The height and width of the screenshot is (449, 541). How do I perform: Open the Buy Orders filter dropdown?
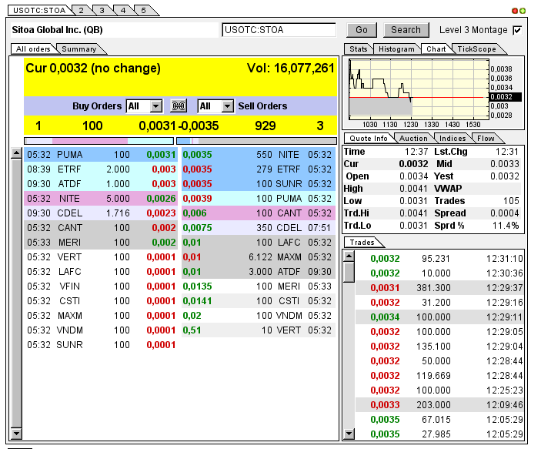pos(156,106)
